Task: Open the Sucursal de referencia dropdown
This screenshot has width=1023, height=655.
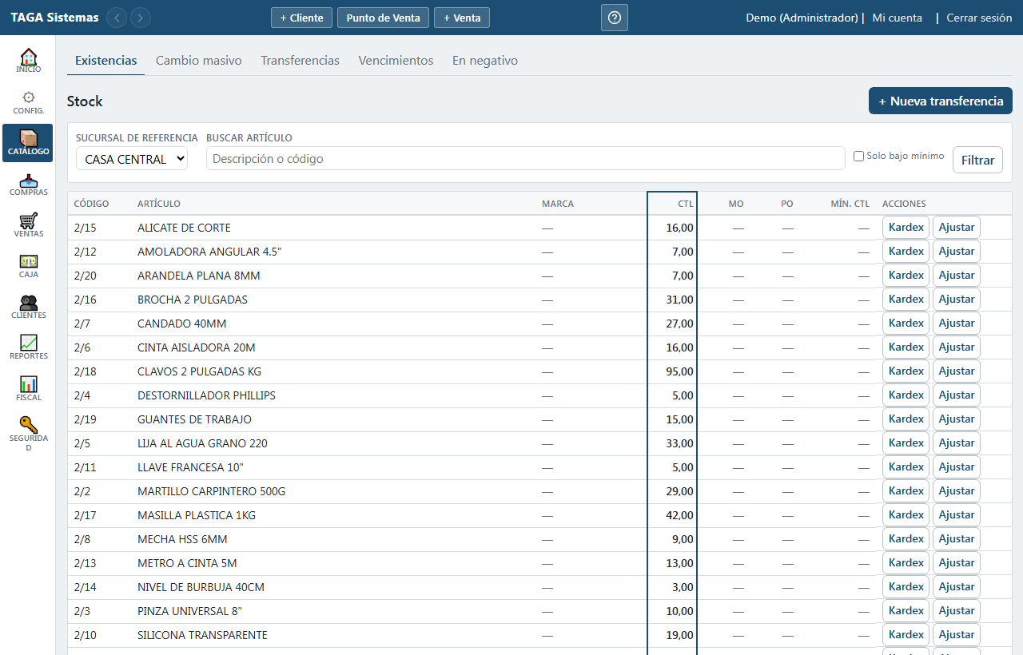Action: (132, 159)
